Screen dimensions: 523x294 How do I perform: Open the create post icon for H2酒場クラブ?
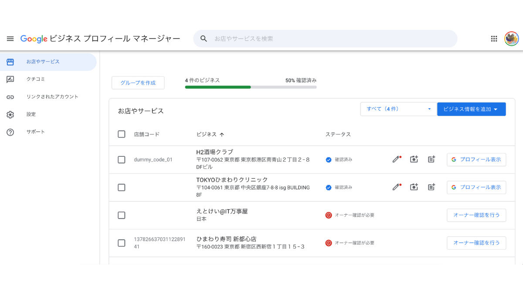pyautogui.click(x=431, y=159)
